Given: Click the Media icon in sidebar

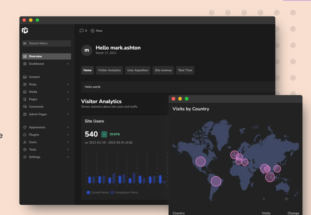Looking at the screenshot, I should click(25, 92).
